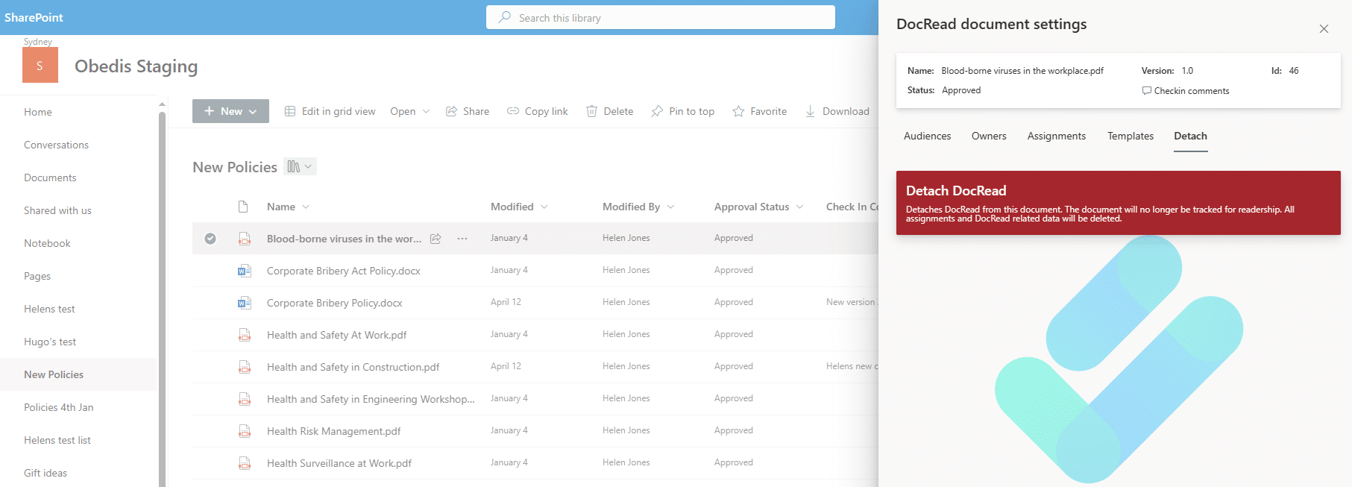
Task: Download the selected file
Action: 837,111
